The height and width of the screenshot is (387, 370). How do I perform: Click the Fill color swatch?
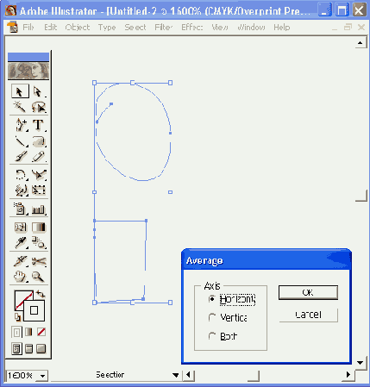coord(24,300)
